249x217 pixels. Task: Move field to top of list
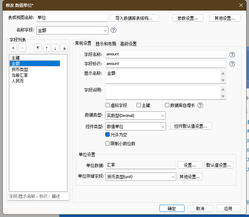coord(38,48)
